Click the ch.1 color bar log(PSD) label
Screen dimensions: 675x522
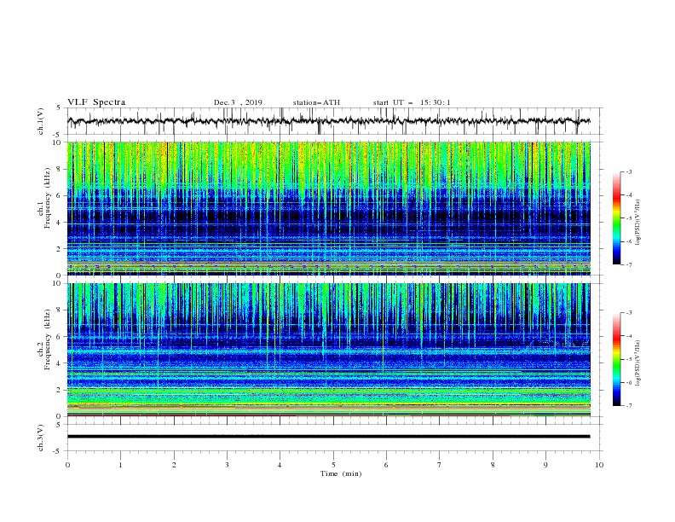(x=637, y=223)
